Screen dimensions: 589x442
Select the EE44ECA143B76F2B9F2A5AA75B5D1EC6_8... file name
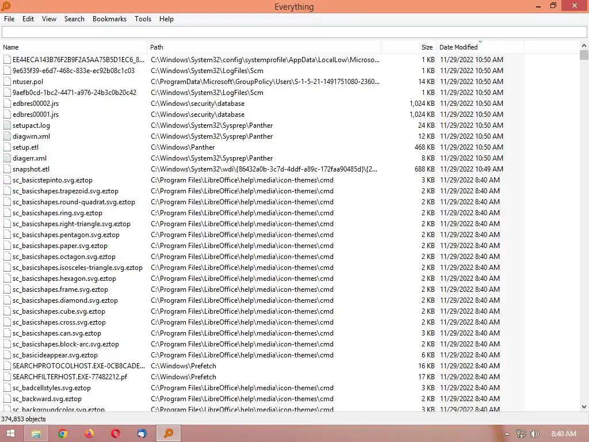(x=78, y=60)
